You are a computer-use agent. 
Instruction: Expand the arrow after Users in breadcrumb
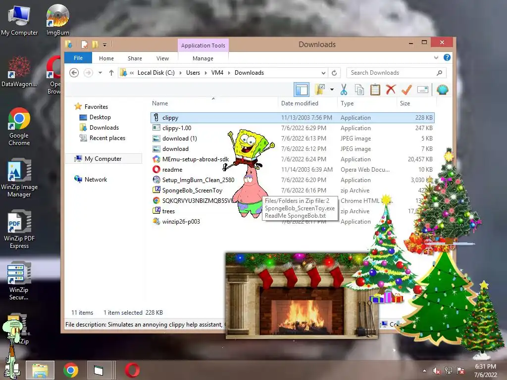205,73
